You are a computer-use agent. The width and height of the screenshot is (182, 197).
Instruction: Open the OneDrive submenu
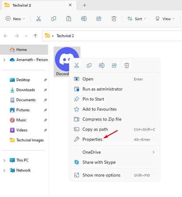coord(115,152)
